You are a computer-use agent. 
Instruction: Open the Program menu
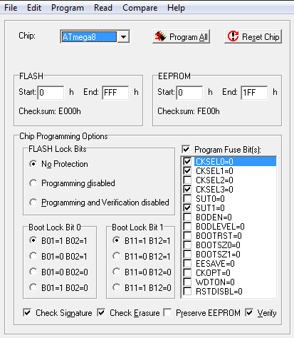[68, 8]
